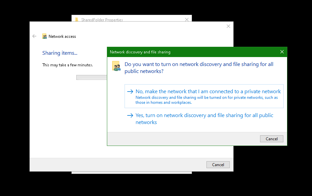Click the 'Sharing items...' heading

(x=60, y=53)
